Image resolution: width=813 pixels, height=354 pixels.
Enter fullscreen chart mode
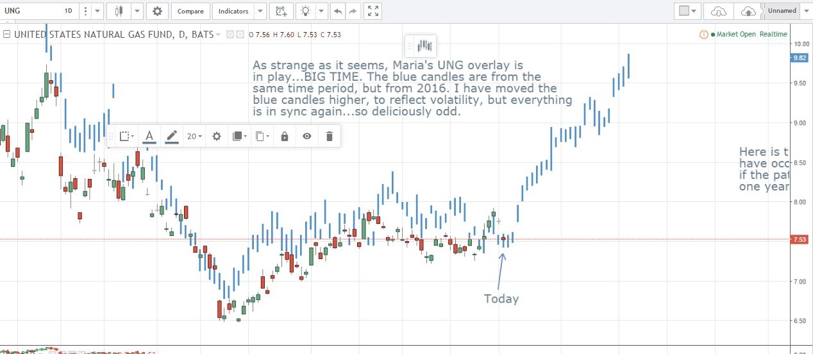[x=375, y=11]
